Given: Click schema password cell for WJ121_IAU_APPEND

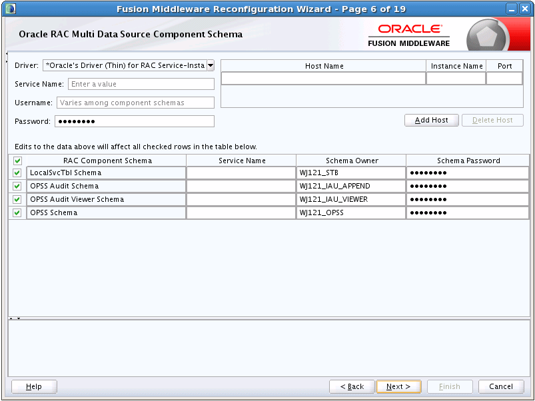Looking at the screenshot, I should pyautogui.click(x=468, y=187).
